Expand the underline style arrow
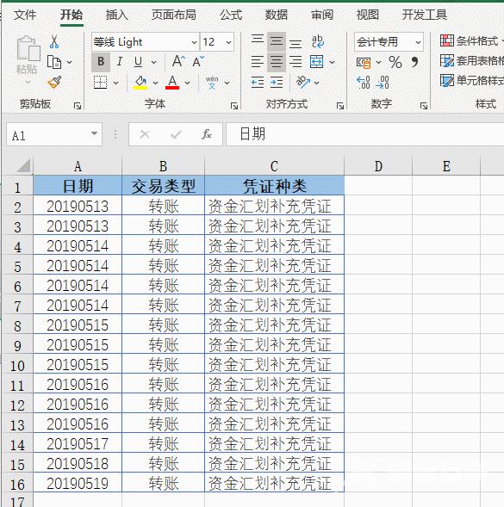The width and height of the screenshot is (504, 507). pyautogui.click(x=153, y=62)
